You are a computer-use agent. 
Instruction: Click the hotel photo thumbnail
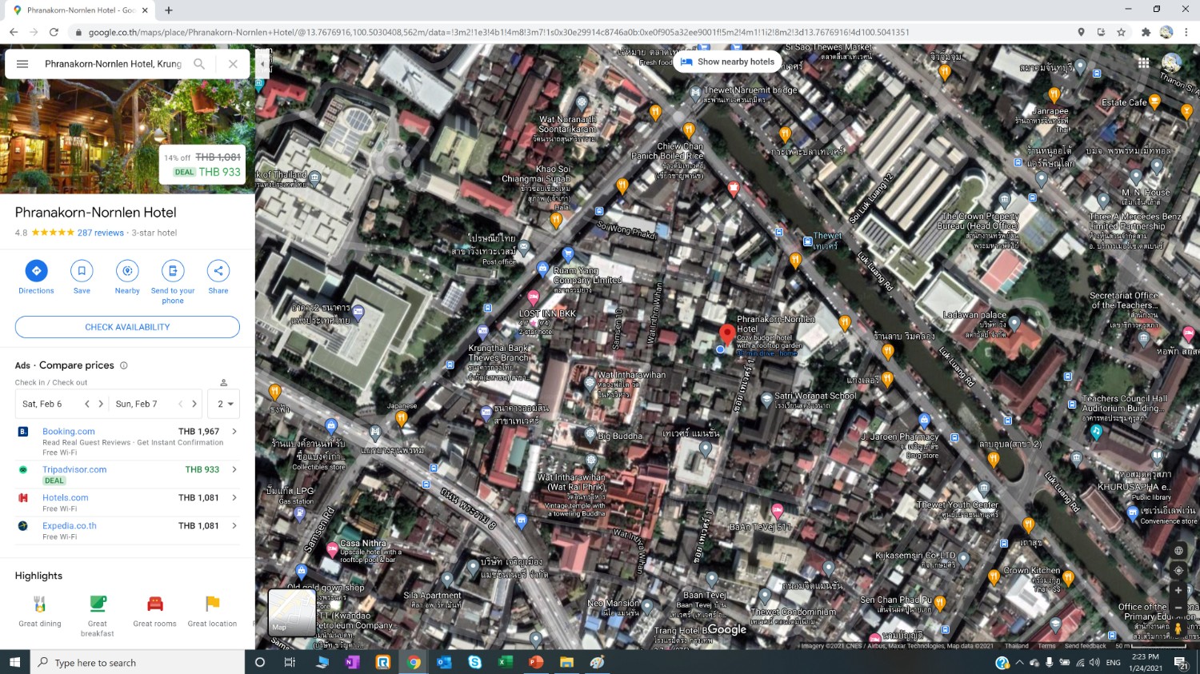click(127, 136)
